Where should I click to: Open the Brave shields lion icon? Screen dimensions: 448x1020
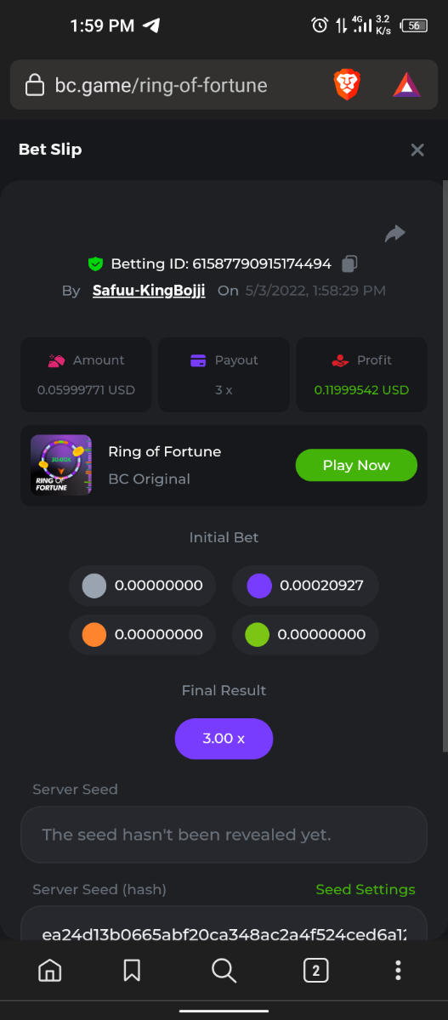click(347, 85)
